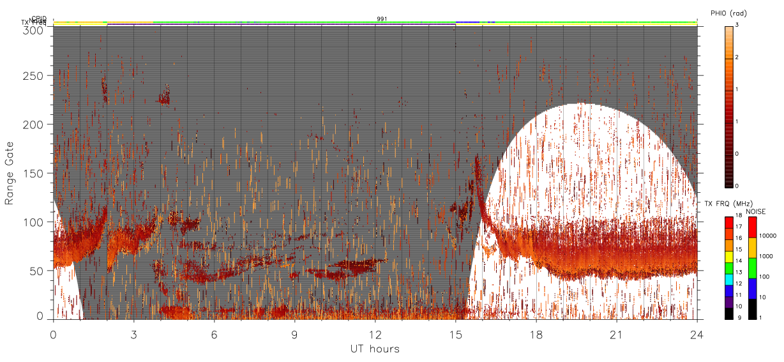Click the PHI0 (rad) legend title
This screenshot has height=362, width=784.
[728, 13]
